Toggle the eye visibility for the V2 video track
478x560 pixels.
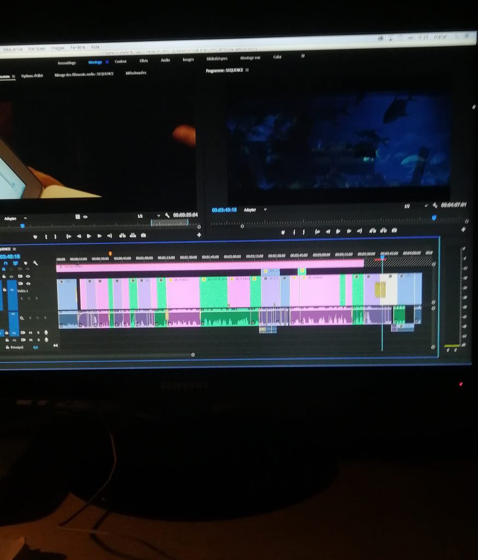28,277
